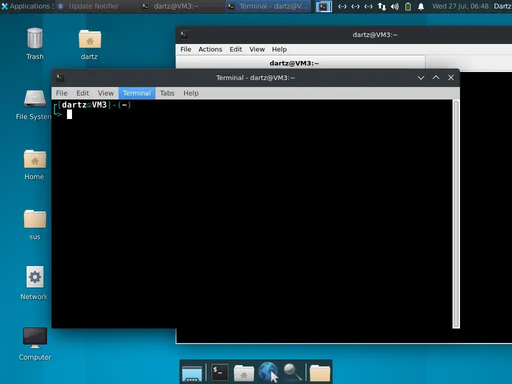This screenshot has width=512, height=384.
Task: Minimize the front Terminal window with down chevron
Action: 421,77
